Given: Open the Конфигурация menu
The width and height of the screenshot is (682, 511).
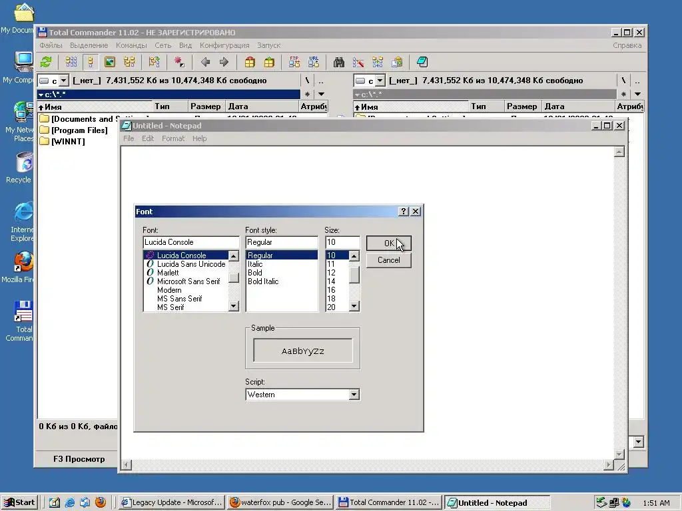Looking at the screenshot, I should 224,45.
